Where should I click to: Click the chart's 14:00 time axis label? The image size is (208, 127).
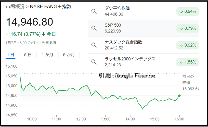tap(130, 119)
